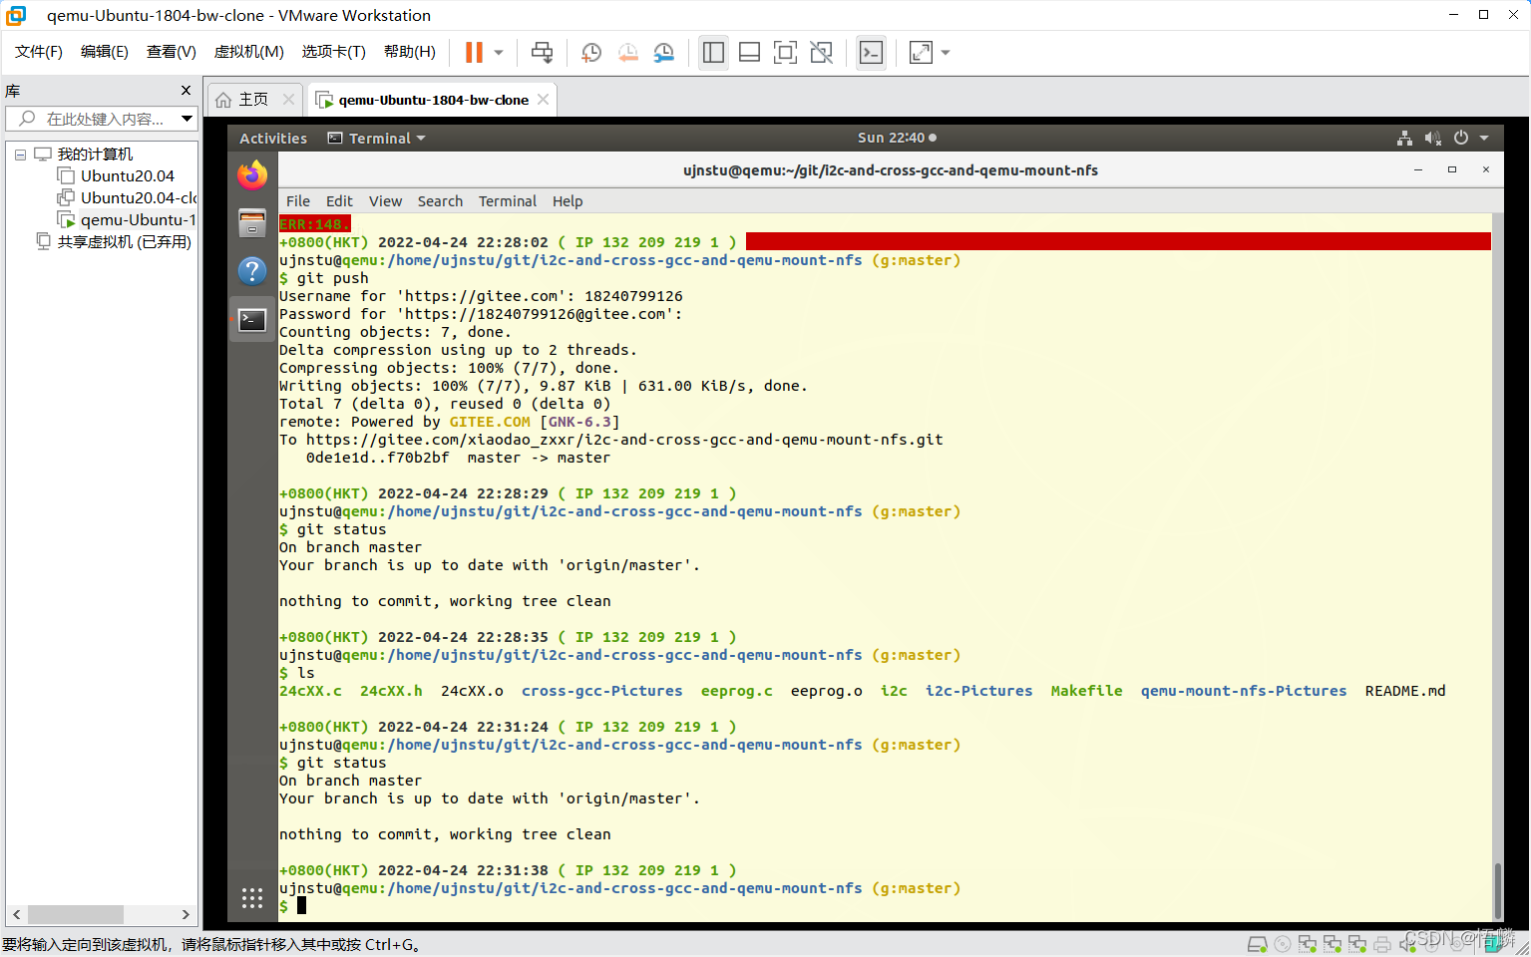This screenshot has width=1531, height=957.
Task: Open the terminal Help menu
Action: (568, 201)
